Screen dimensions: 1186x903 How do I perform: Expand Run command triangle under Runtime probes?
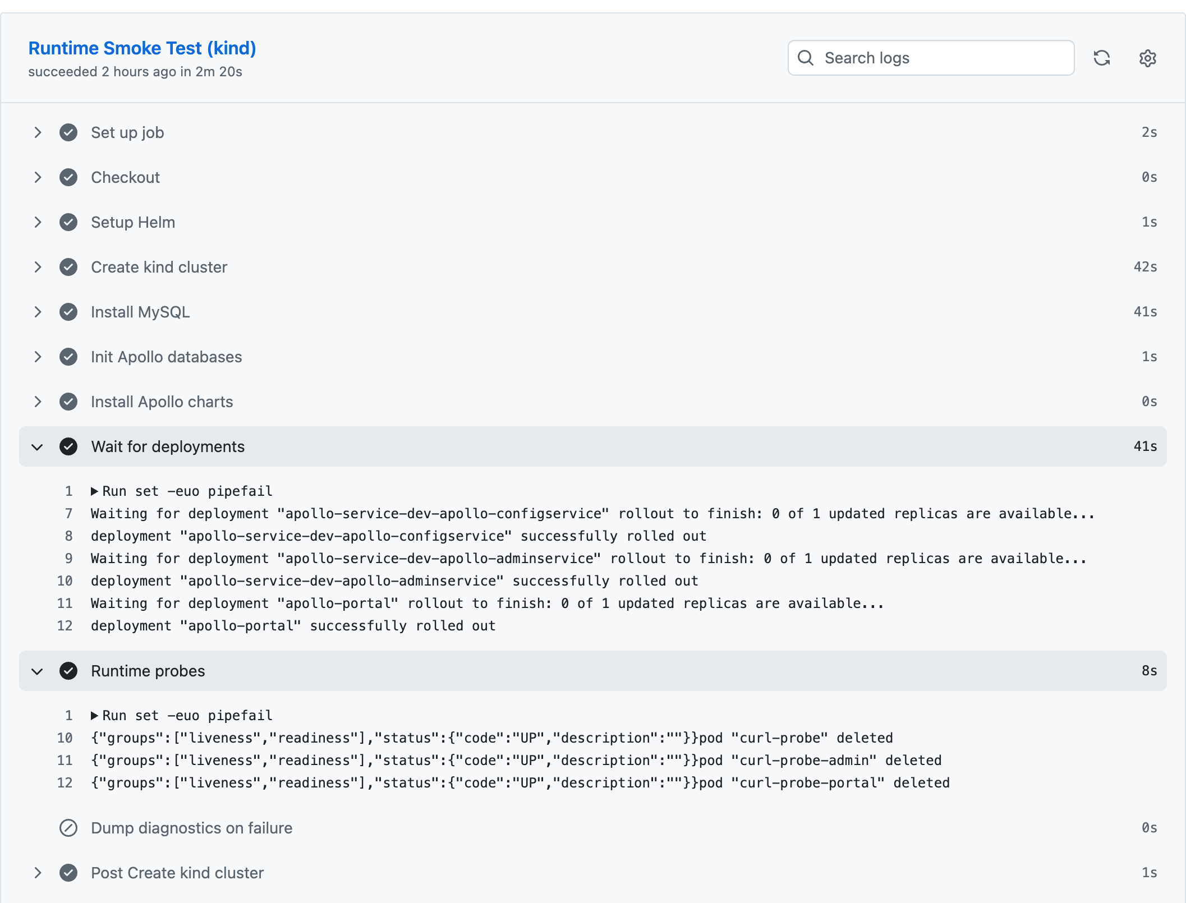(95, 716)
